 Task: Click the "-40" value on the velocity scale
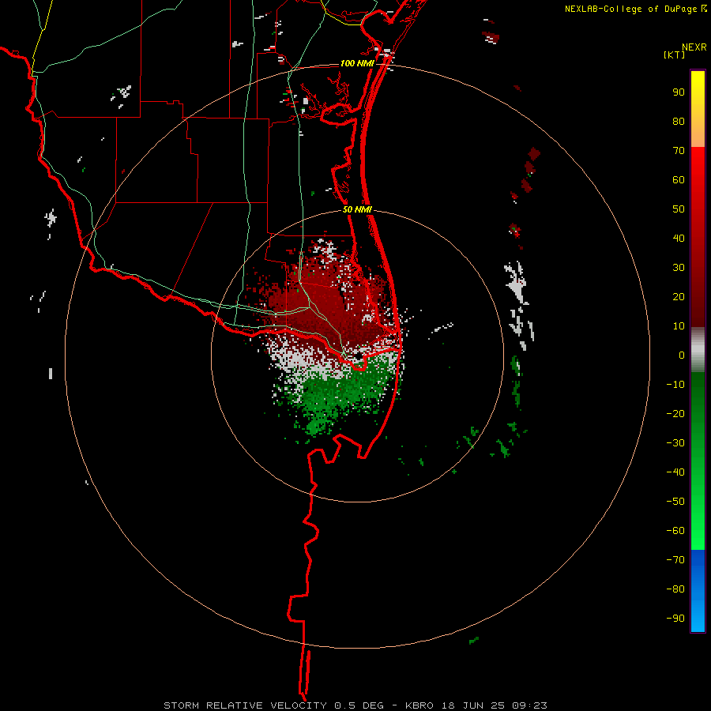(x=675, y=472)
